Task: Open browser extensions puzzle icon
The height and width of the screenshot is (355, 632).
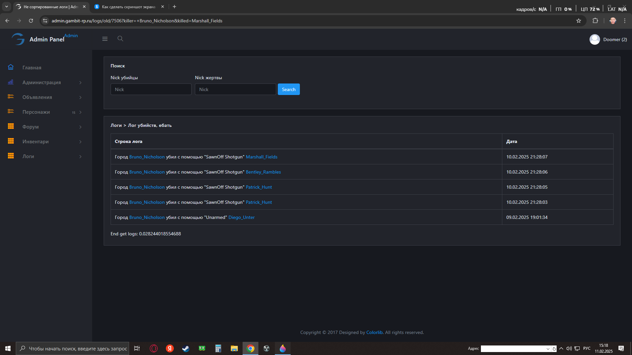Action: [595, 21]
